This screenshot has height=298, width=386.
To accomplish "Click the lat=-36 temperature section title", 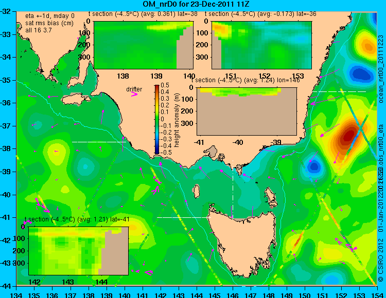I will tap(260, 14).
